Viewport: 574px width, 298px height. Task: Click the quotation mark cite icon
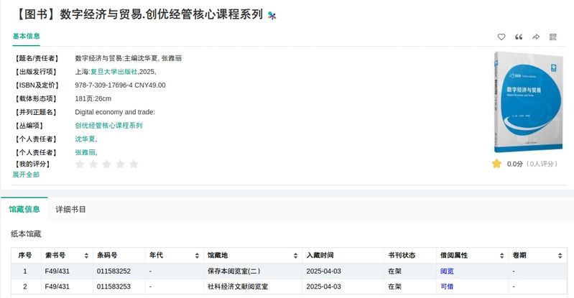(519, 37)
